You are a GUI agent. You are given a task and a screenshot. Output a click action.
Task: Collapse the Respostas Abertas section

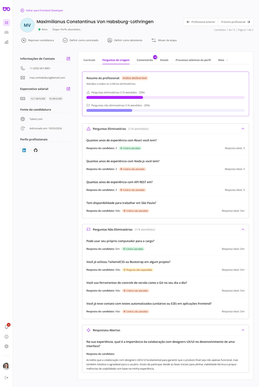click(243, 330)
